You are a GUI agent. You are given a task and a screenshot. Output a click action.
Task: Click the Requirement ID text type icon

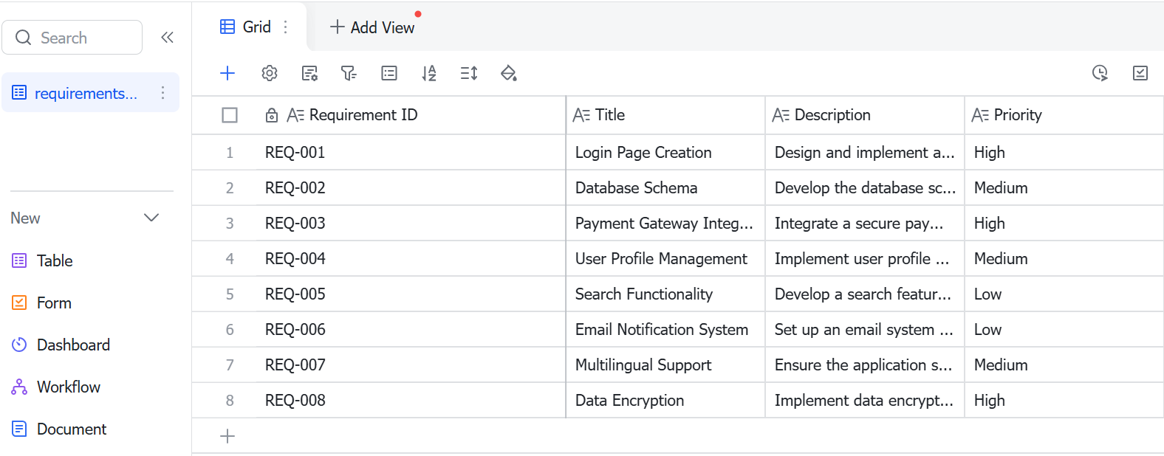[x=295, y=115]
